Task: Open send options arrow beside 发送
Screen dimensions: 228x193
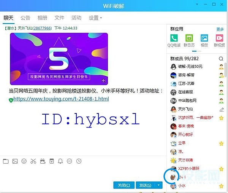Action: (159, 185)
